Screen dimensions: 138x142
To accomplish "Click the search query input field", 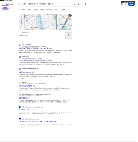I will (x=46, y=4).
